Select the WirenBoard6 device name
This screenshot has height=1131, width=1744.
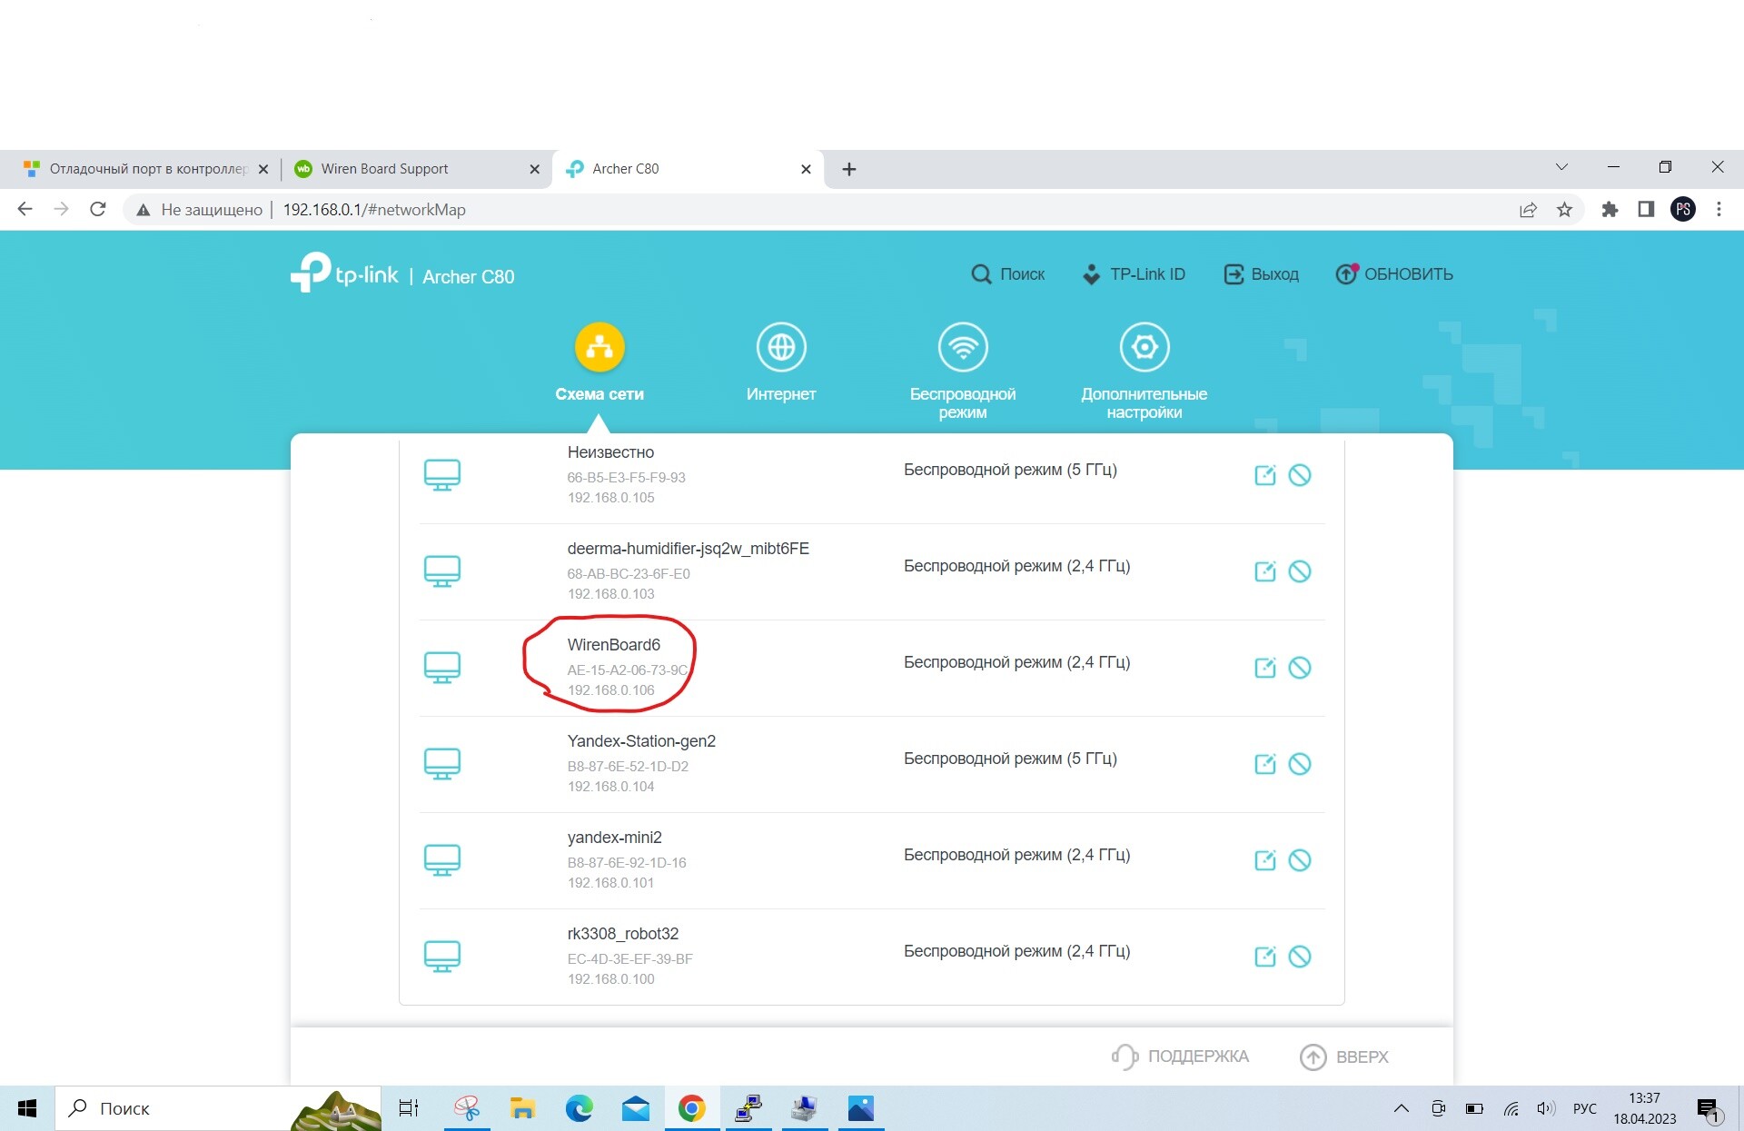pyautogui.click(x=614, y=645)
